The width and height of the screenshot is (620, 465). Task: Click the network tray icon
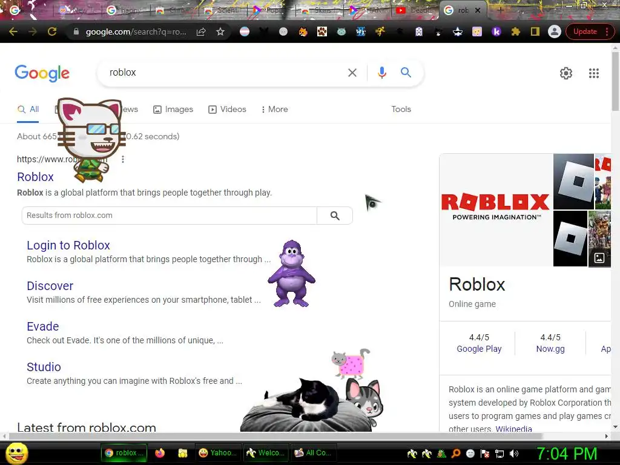click(500, 453)
